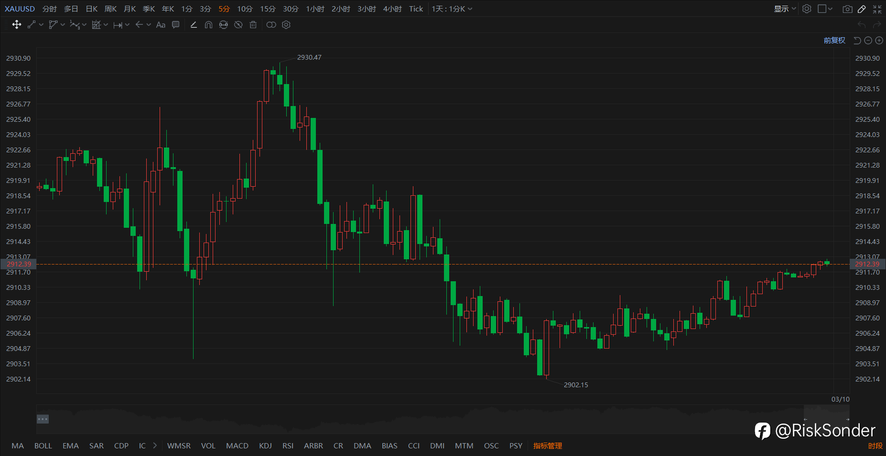Screen dimensions: 886x456
Task: Toggle the BOLL indicator
Action: 43,445
